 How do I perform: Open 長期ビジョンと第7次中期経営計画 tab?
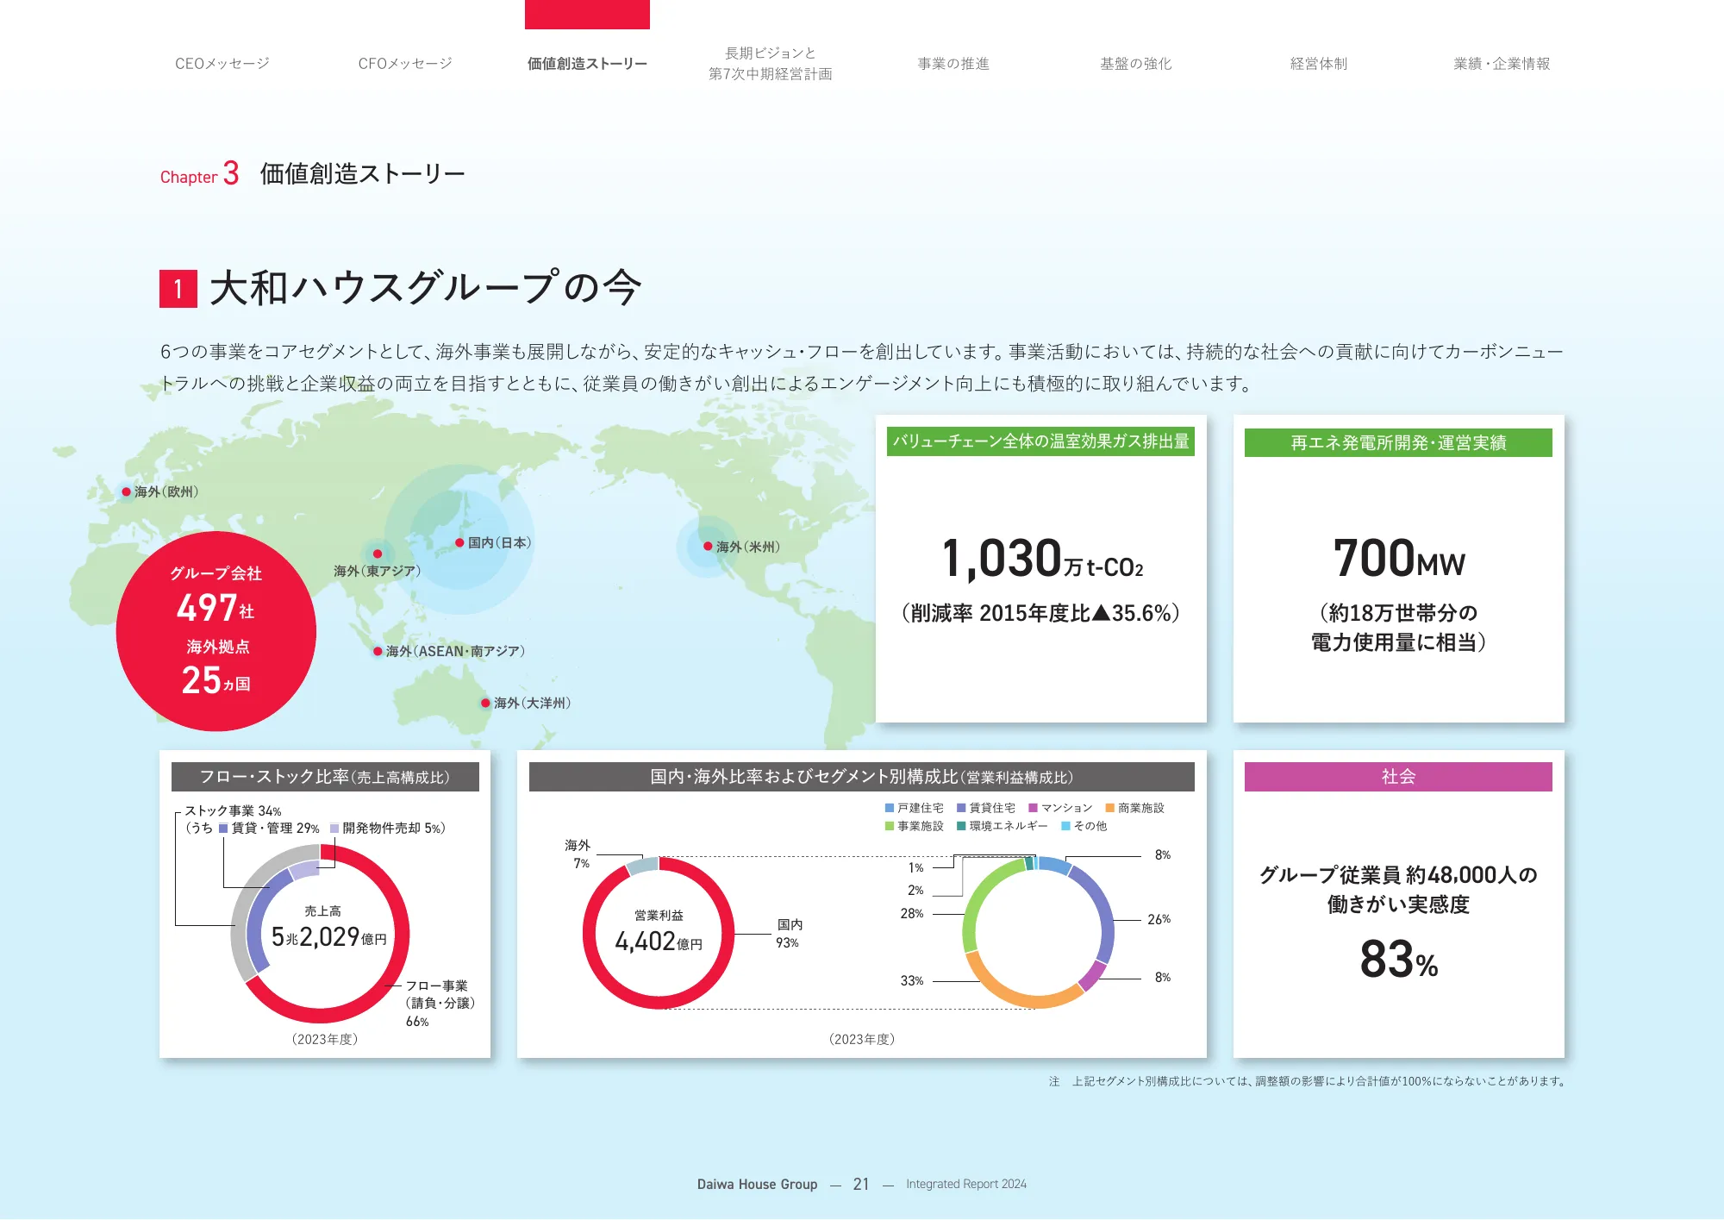770,64
